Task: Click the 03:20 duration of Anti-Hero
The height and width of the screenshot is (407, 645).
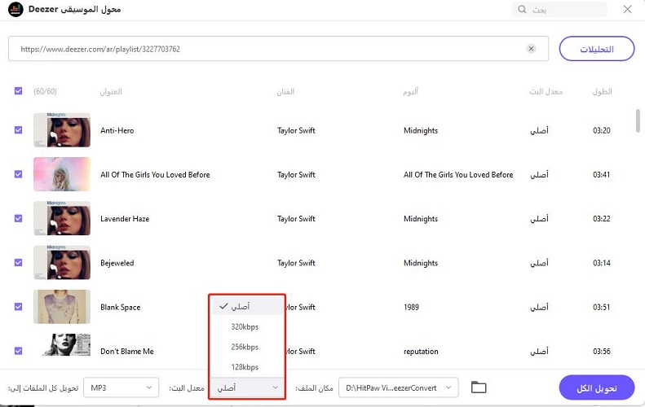Action: (x=602, y=130)
